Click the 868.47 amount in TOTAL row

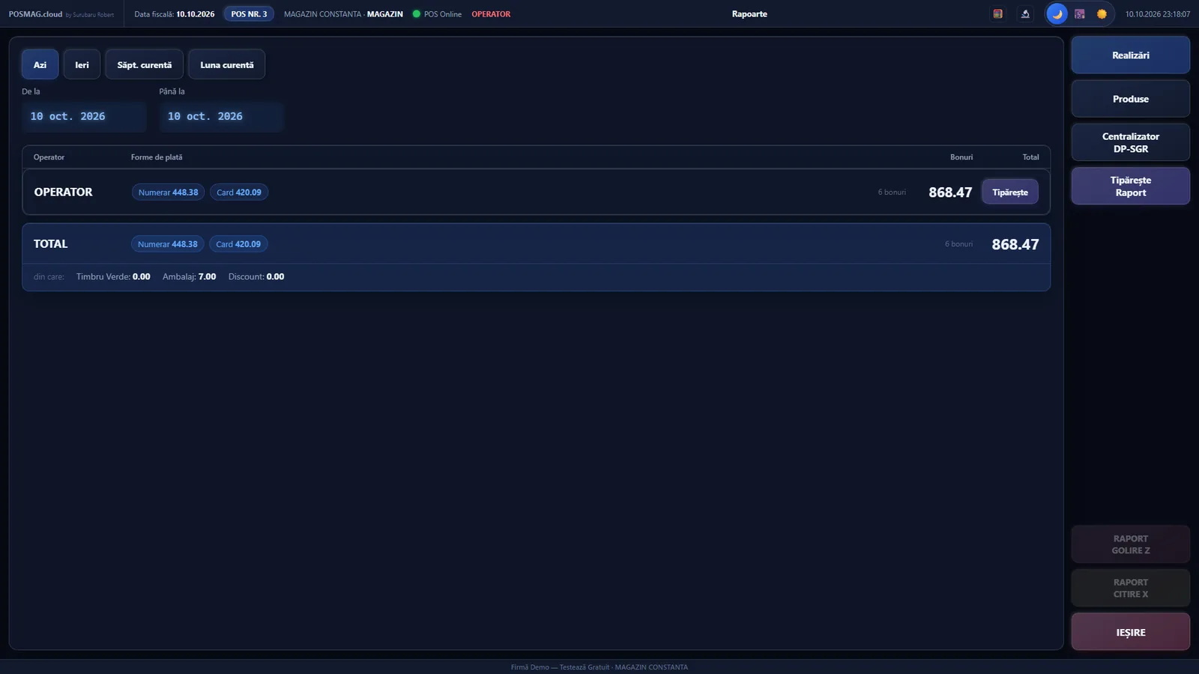pos(1015,245)
